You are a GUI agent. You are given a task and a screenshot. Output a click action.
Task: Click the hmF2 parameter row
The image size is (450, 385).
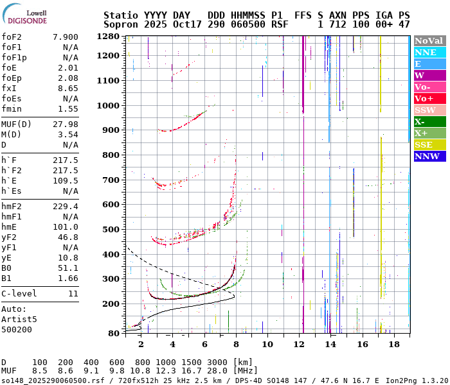point(40,206)
